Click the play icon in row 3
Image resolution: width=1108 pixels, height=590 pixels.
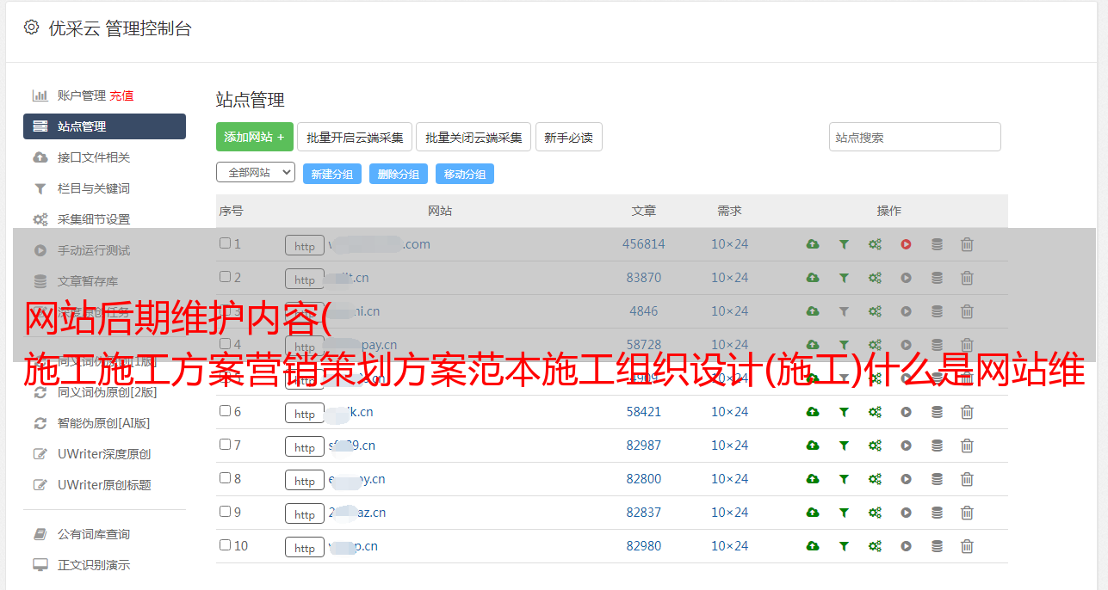click(x=906, y=311)
